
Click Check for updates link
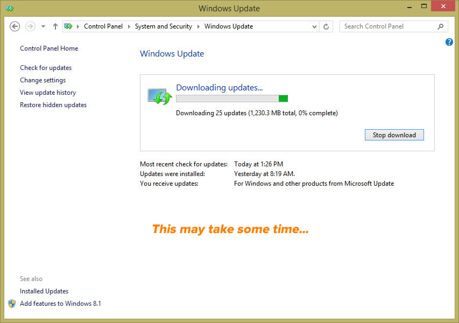click(x=46, y=68)
